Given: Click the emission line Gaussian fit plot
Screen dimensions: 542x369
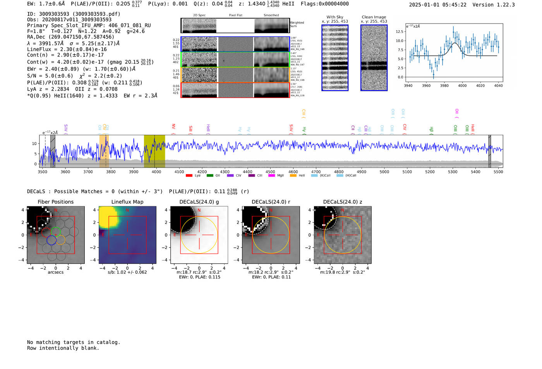Looking at the screenshot, I should pos(453,53).
